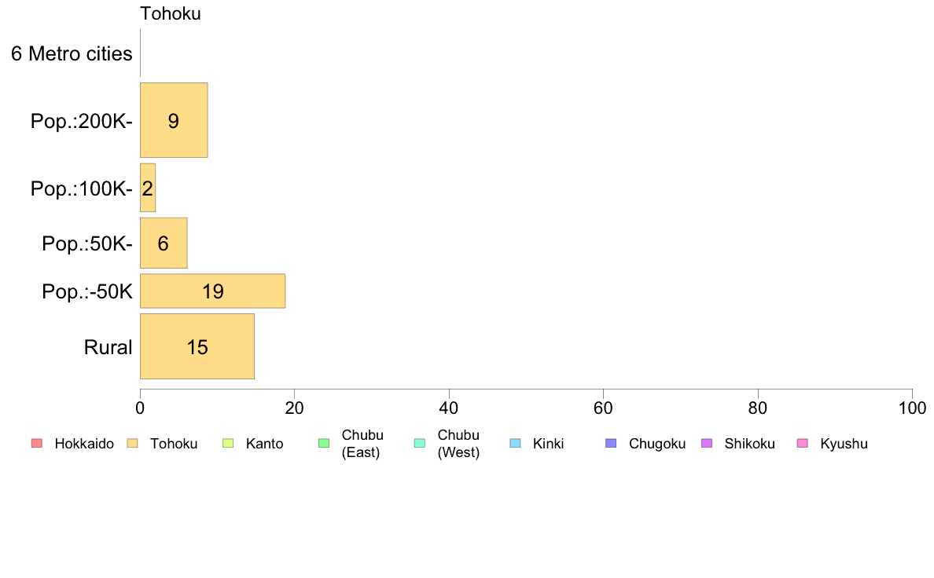
Task: Click the Chubu (West) teal legend swatch
Action: point(419,444)
